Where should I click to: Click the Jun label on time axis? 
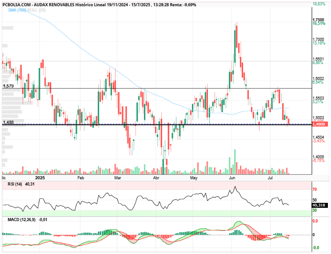(232, 178)
